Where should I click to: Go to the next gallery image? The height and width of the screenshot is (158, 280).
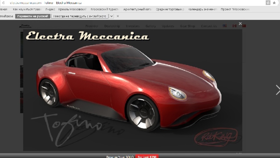278,90
